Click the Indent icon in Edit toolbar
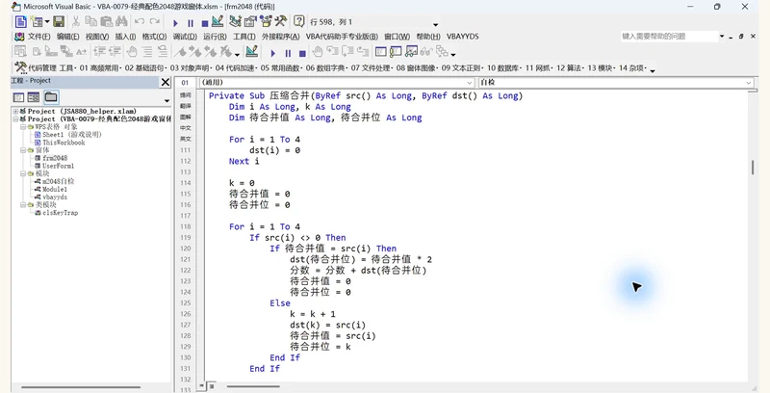This screenshot has height=393, width=770. (x=100, y=51)
